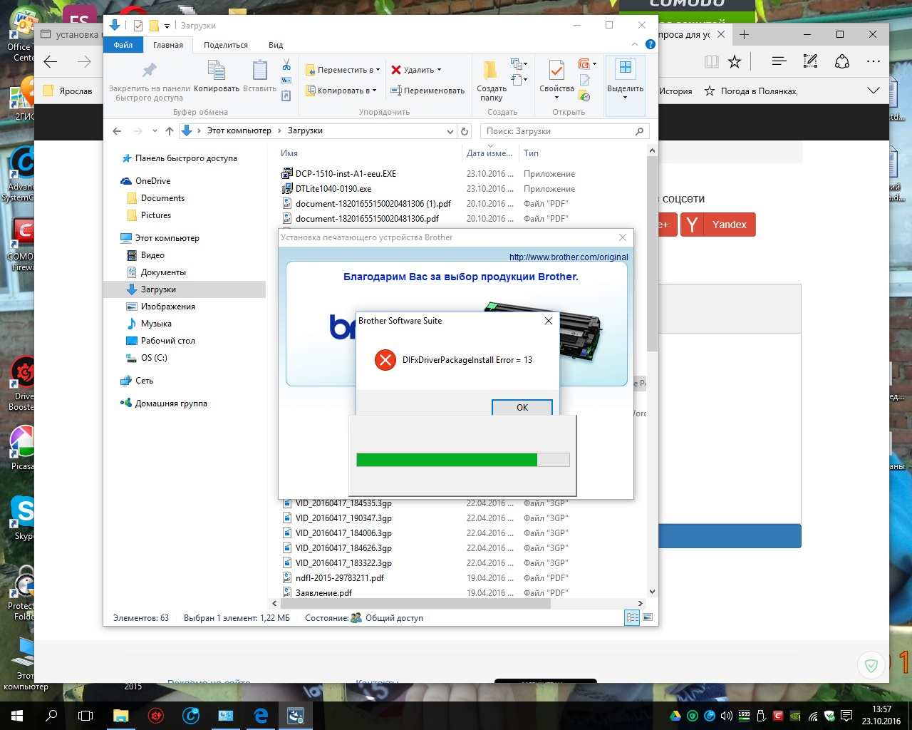
Task: Click the Paste (Вставить) ribbon icon
Action: [x=260, y=71]
